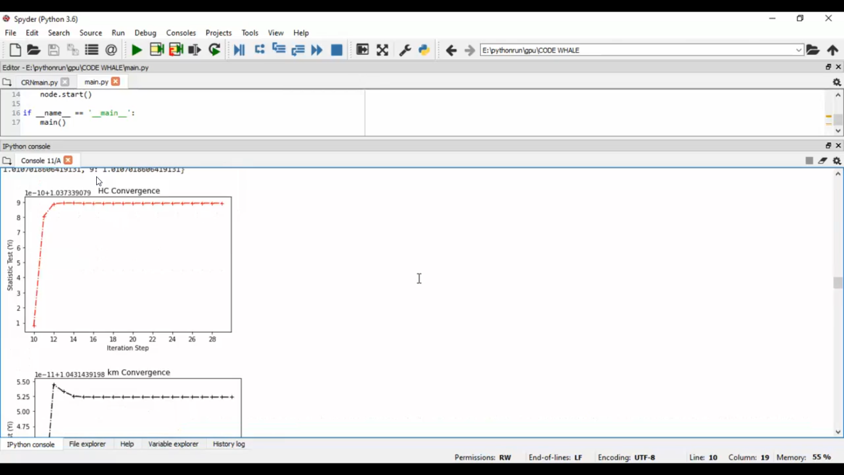Click the console vertical scrollbar handle

[838, 283]
